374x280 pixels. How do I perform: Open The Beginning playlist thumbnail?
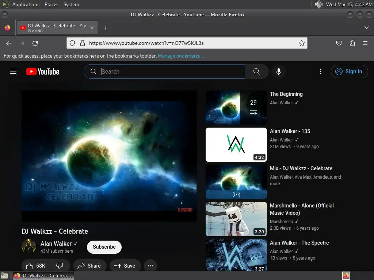coord(236,108)
